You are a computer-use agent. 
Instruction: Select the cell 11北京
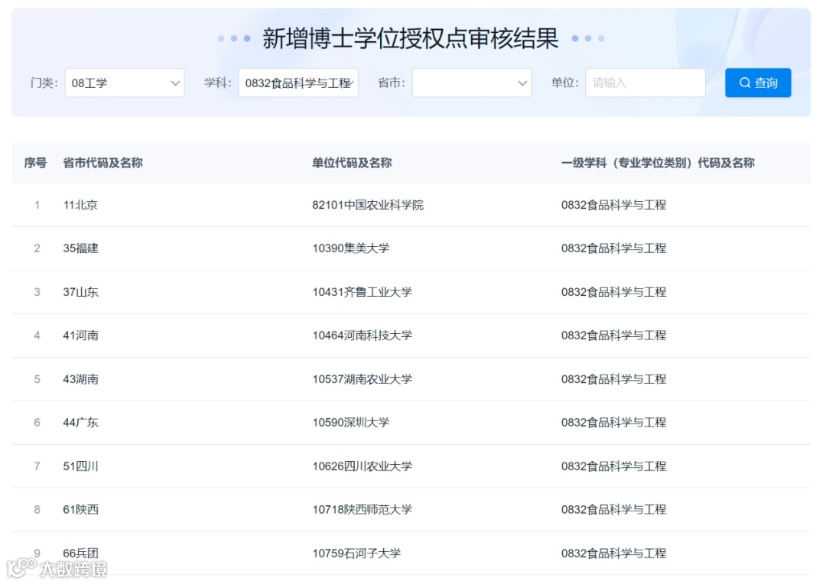(x=80, y=205)
